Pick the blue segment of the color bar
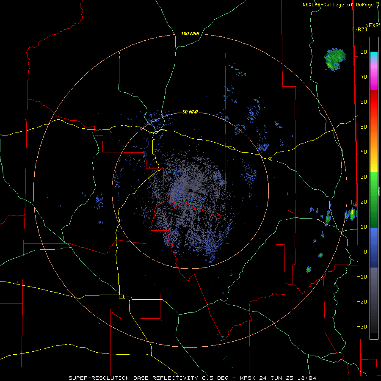This screenshot has width=381, height=381. [x=374, y=248]
